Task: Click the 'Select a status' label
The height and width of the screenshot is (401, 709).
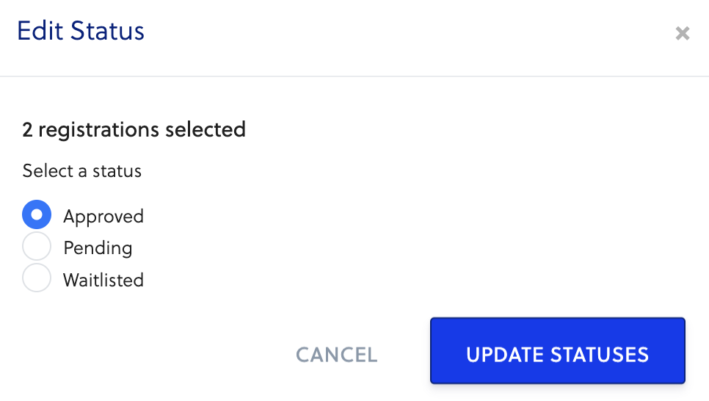Action: click(82, 171)
